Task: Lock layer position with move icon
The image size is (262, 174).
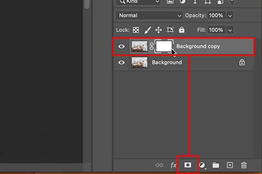Action: (159, 30)
